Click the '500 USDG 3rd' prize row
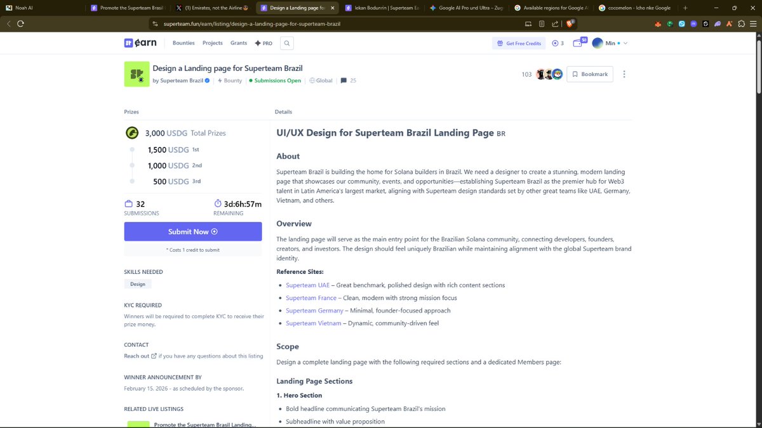The image size is (762, 428). 177,181
